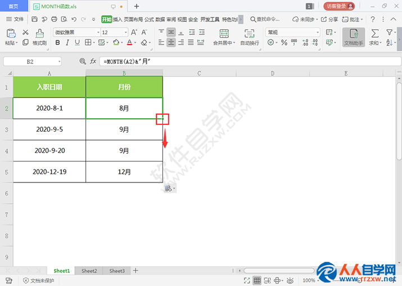Open Print Preview icon
The image size is (402, 286).
tap(64, 19)
